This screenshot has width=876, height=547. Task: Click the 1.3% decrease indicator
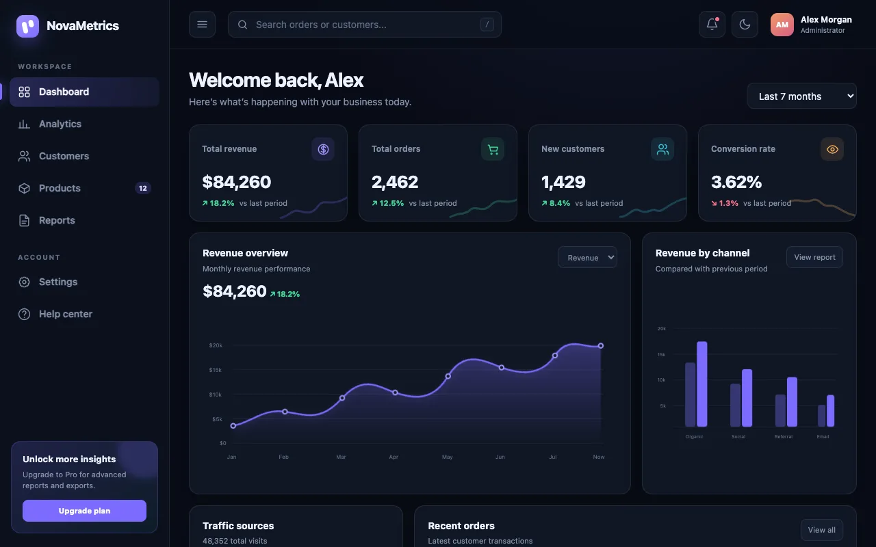725,203
